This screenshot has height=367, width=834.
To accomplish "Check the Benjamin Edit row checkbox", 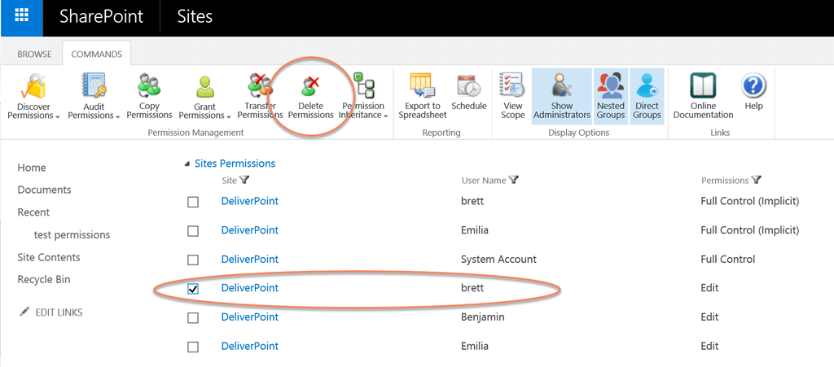I will 193,317.
